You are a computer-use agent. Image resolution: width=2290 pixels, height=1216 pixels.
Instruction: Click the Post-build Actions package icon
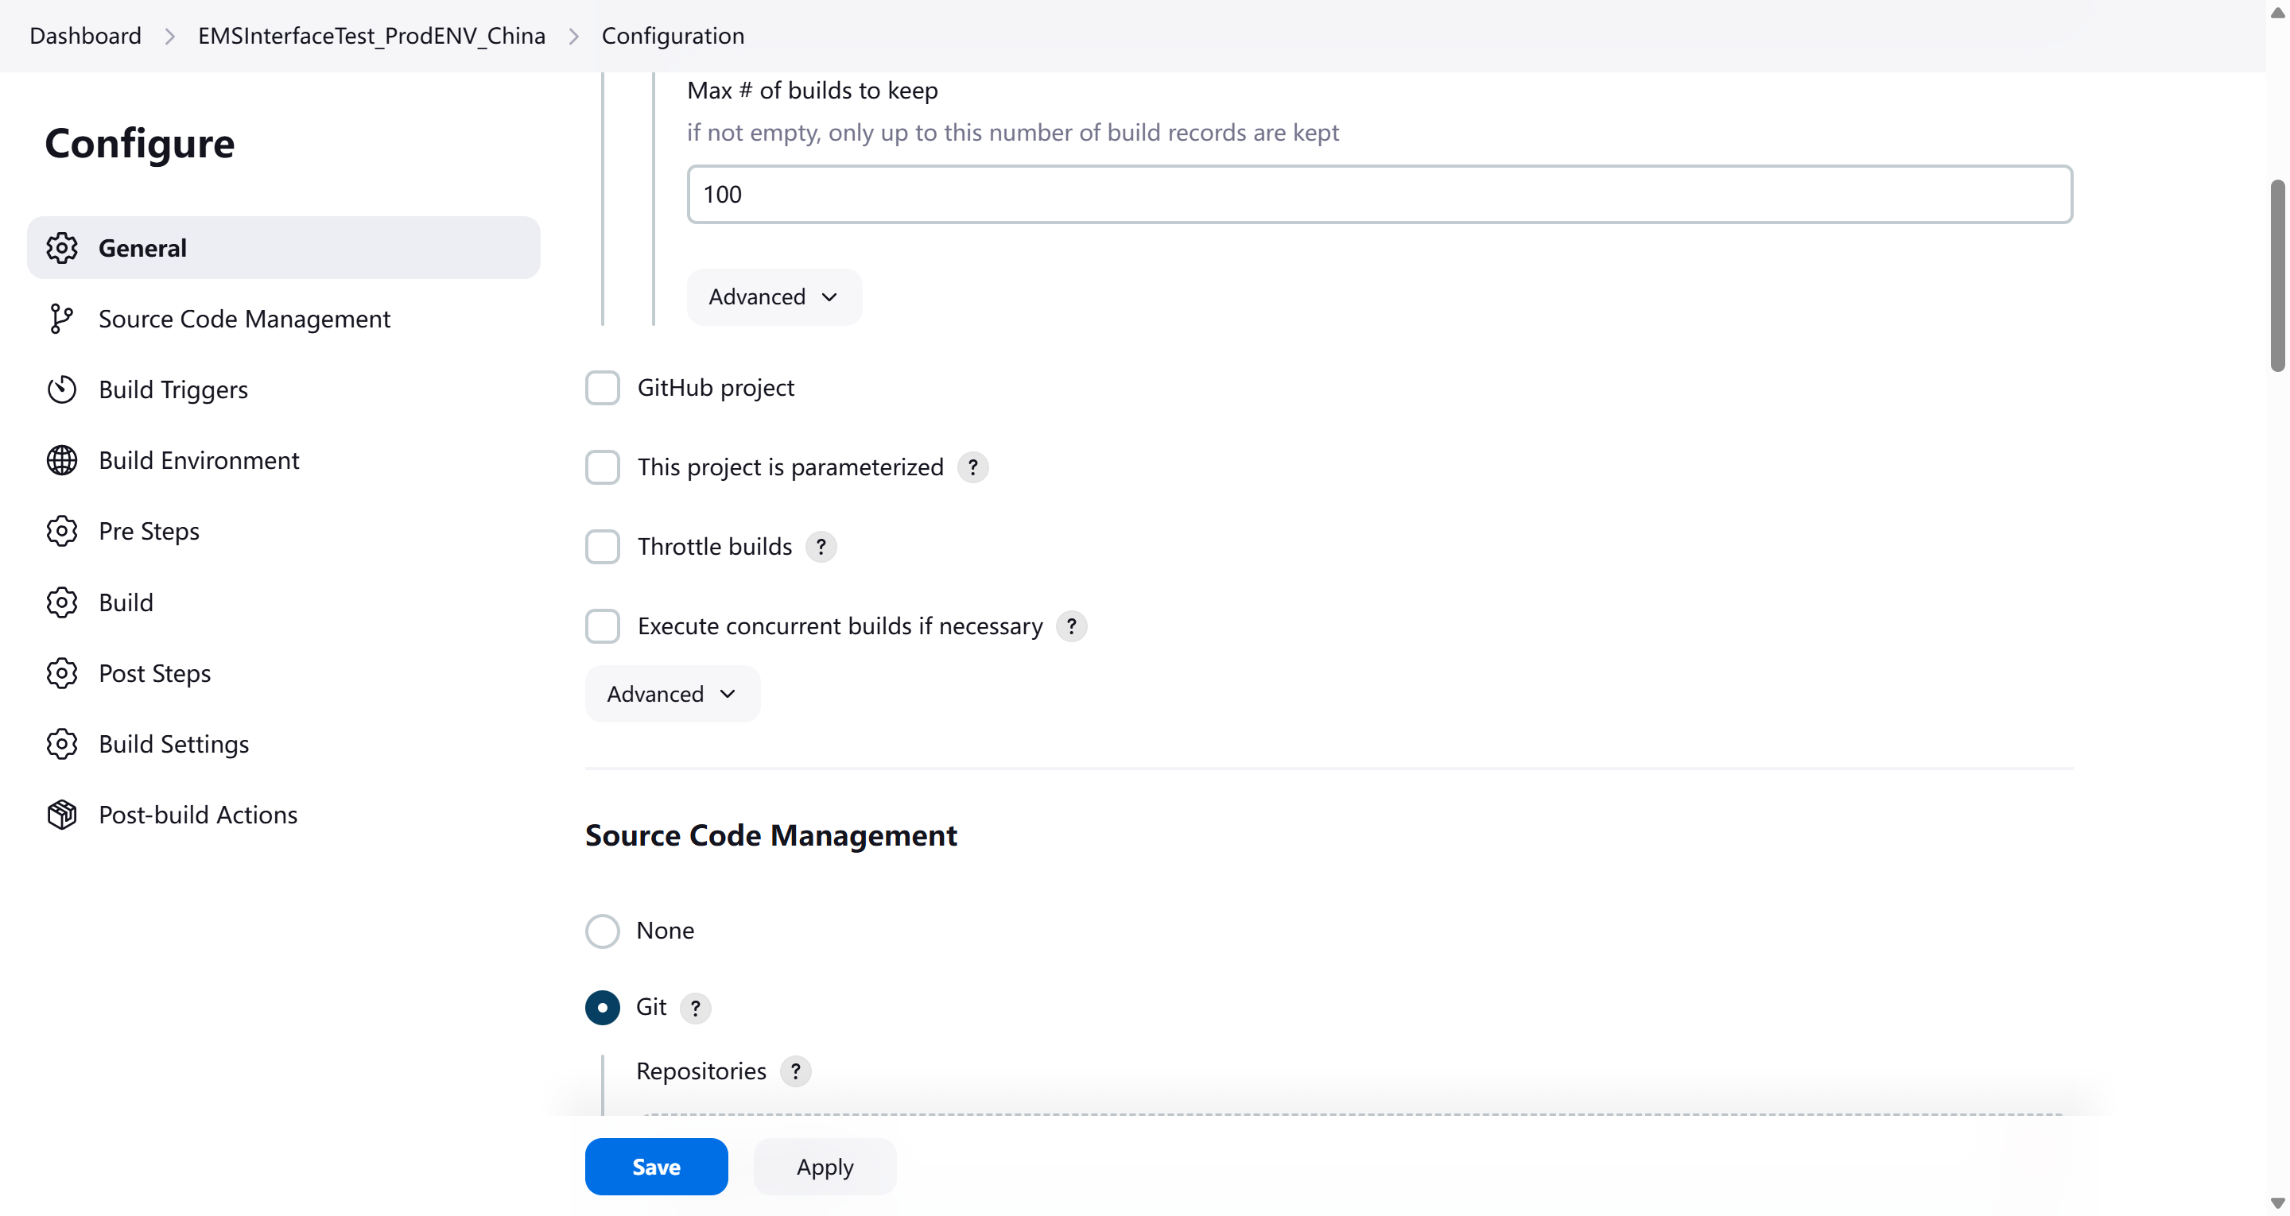pyautogui.click(x=61, y=814)
